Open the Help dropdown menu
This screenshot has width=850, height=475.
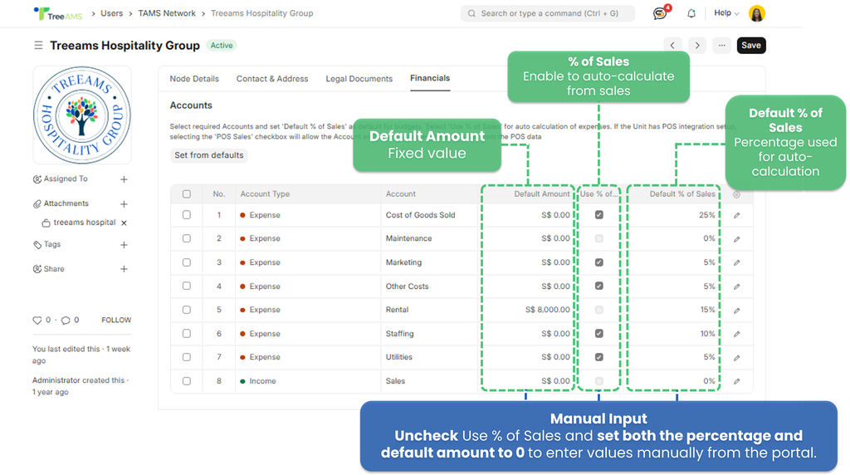(726, 13)
